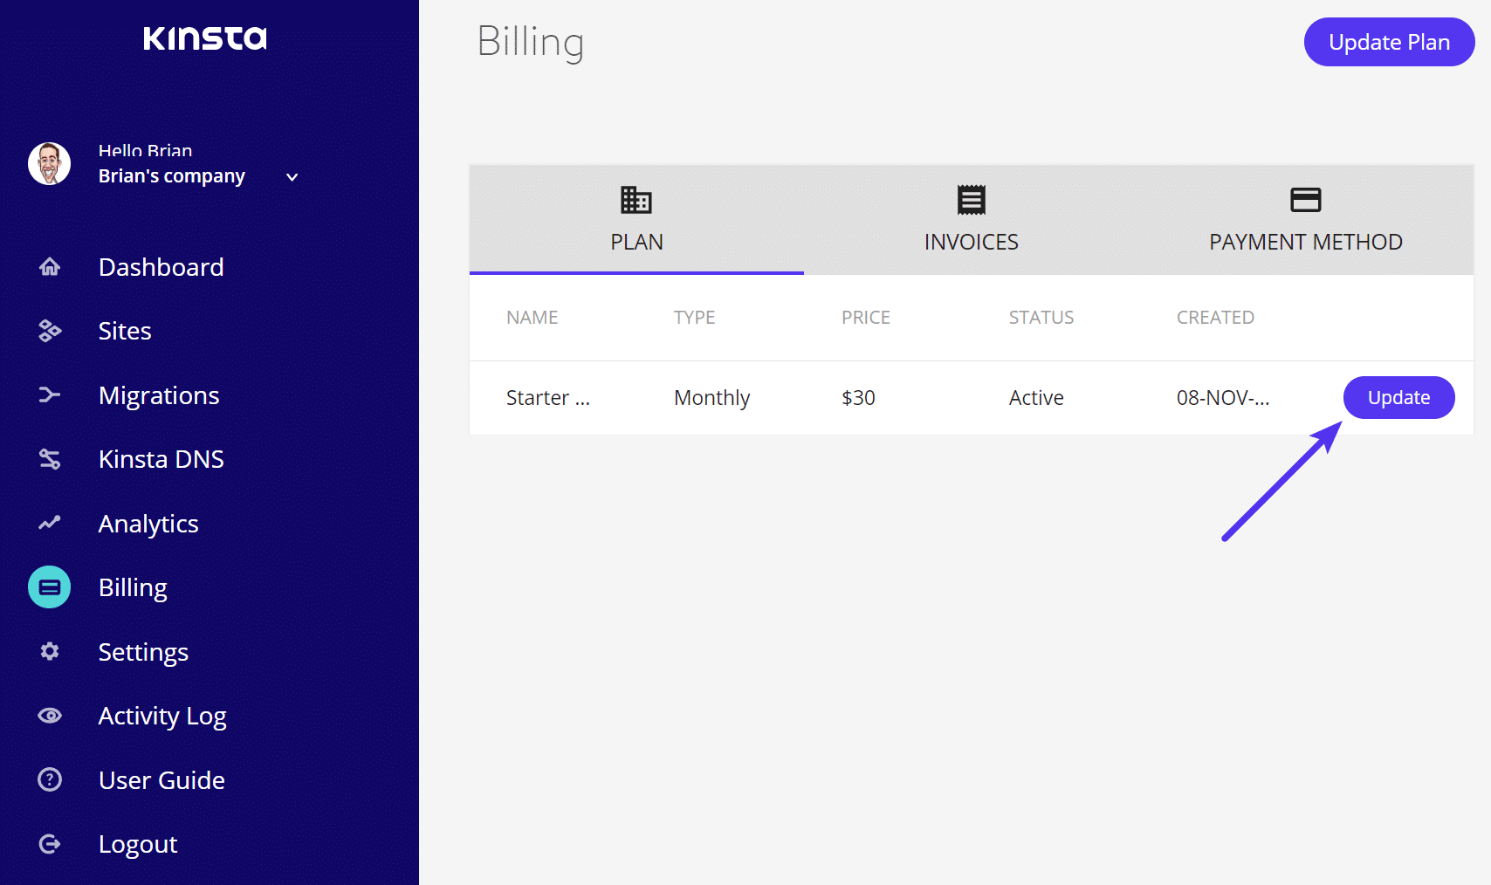Click the TYPE column header
This screenshot has width=1491, height=885.
[x=695, y=318]
